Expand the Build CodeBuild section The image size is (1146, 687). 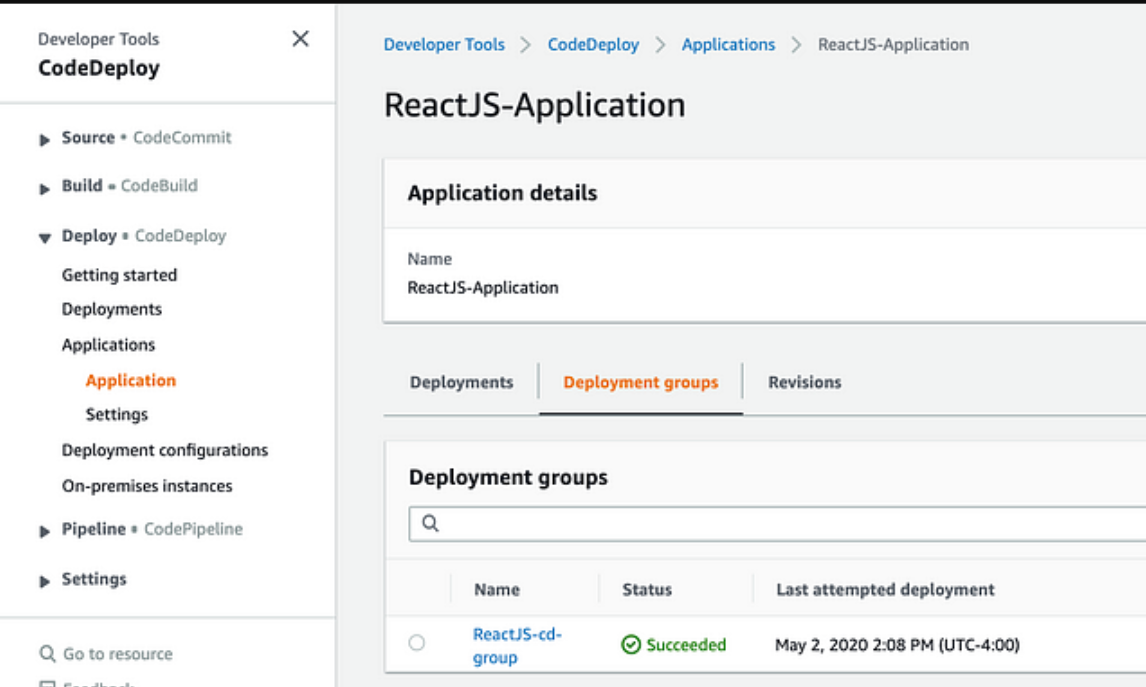coord(44,189)
